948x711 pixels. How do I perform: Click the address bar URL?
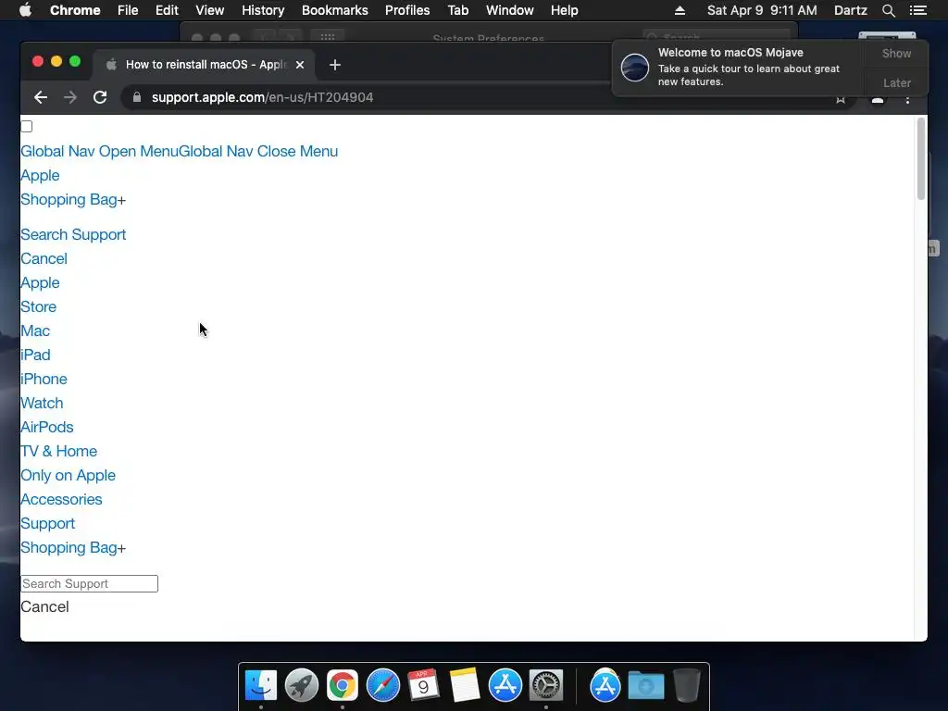click(262, 97)
